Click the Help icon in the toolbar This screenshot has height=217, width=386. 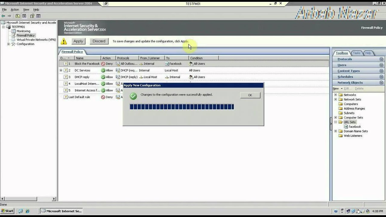(32, 16)
